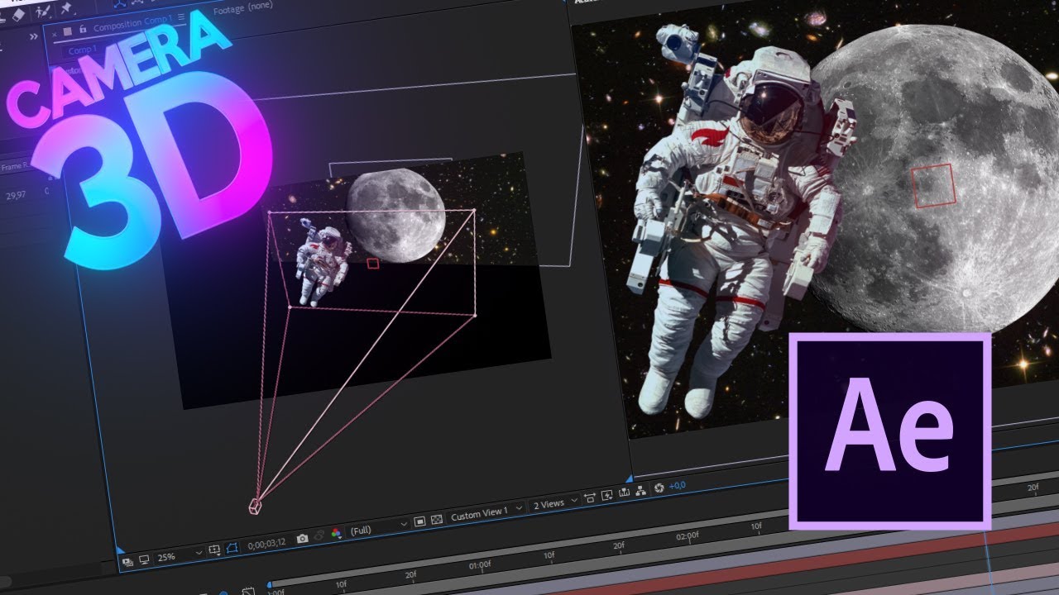Select the moon layer in Custom View
The height and width of the screenshot is (595, 1059).
[x=395, y=215]
